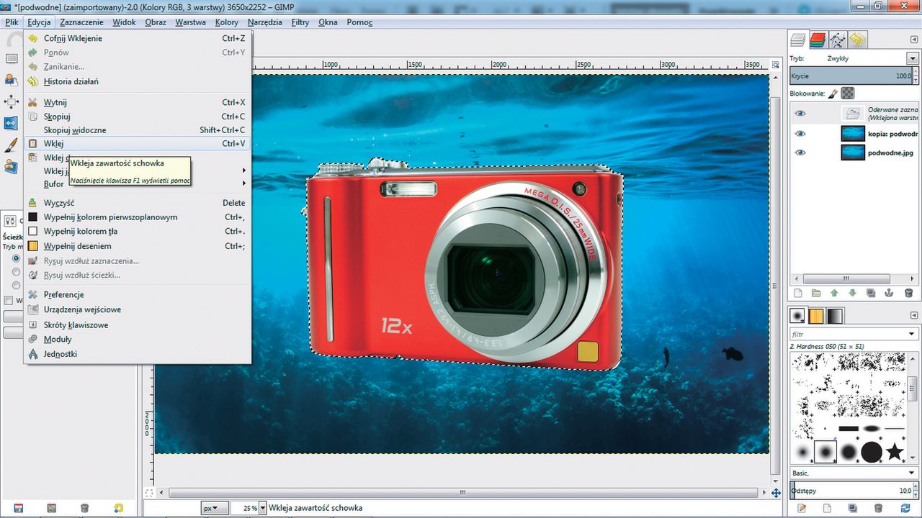Open the Layers dock tab
This screenshot has width=922, height=518.
(797, 40)
